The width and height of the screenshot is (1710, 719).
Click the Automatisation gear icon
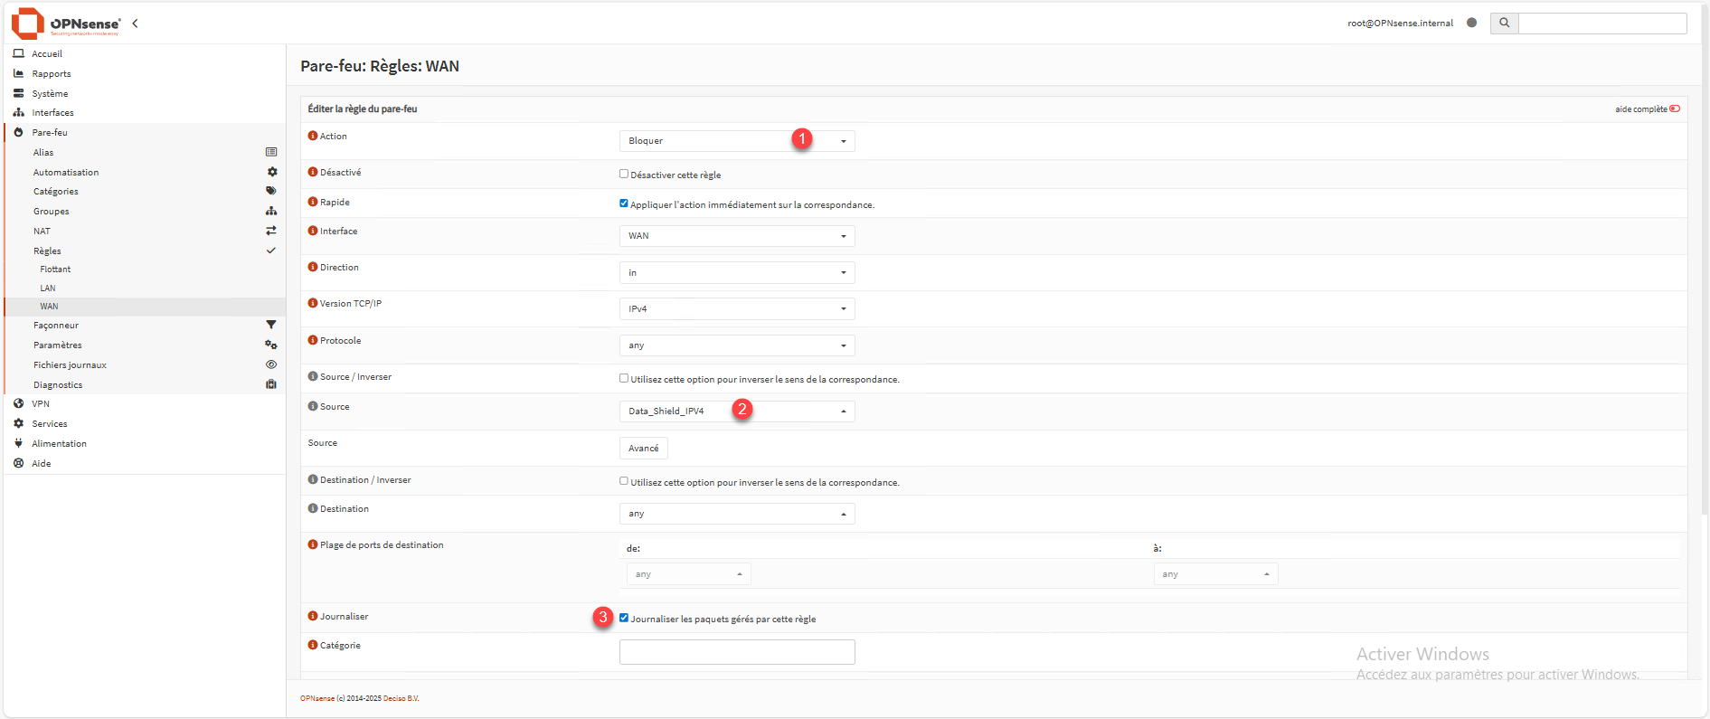click(x=271, y=172)
